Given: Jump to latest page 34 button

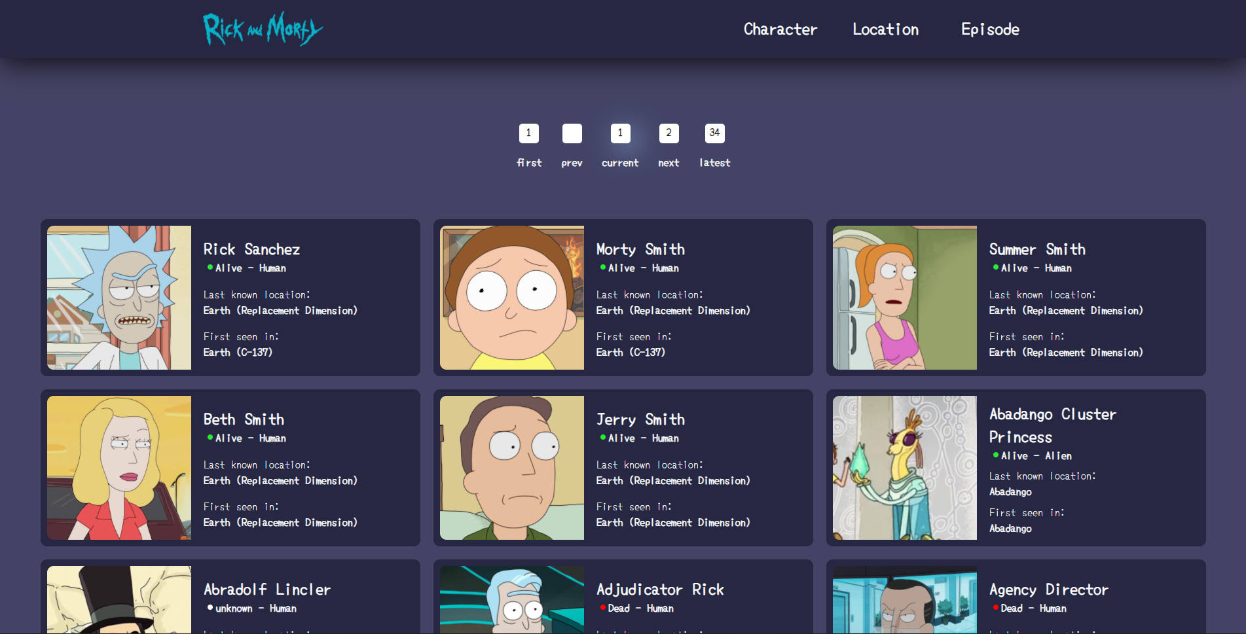Looking at the screenshot, I should (715, 133).
